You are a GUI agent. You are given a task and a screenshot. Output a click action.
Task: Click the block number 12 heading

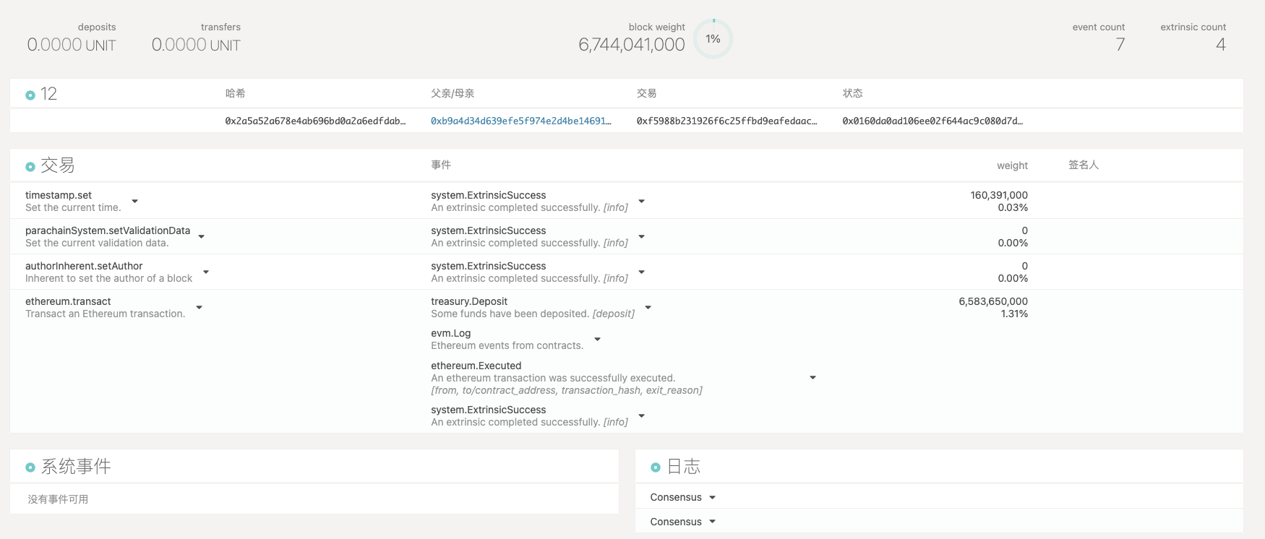(48, 94)
